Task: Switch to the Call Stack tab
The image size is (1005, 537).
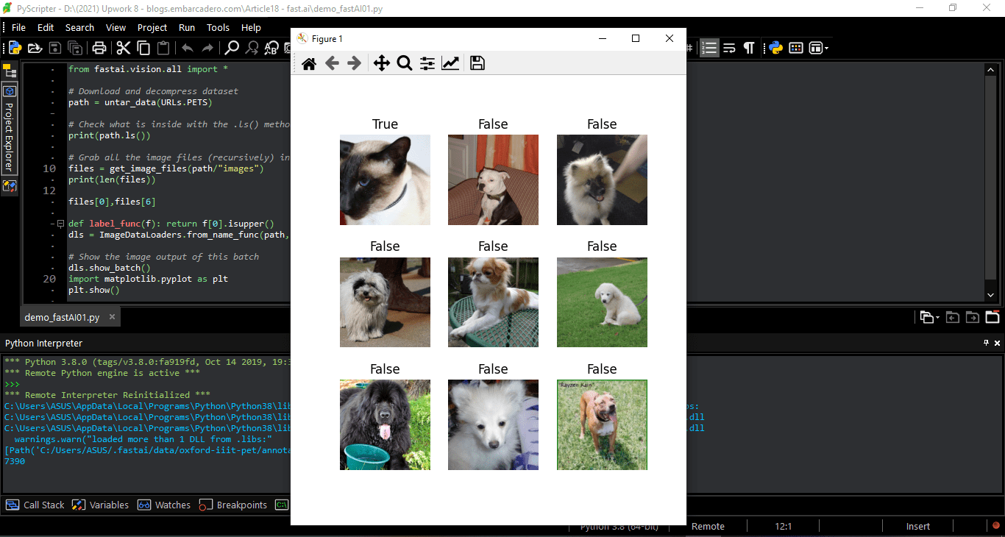Action: point(36,505)
